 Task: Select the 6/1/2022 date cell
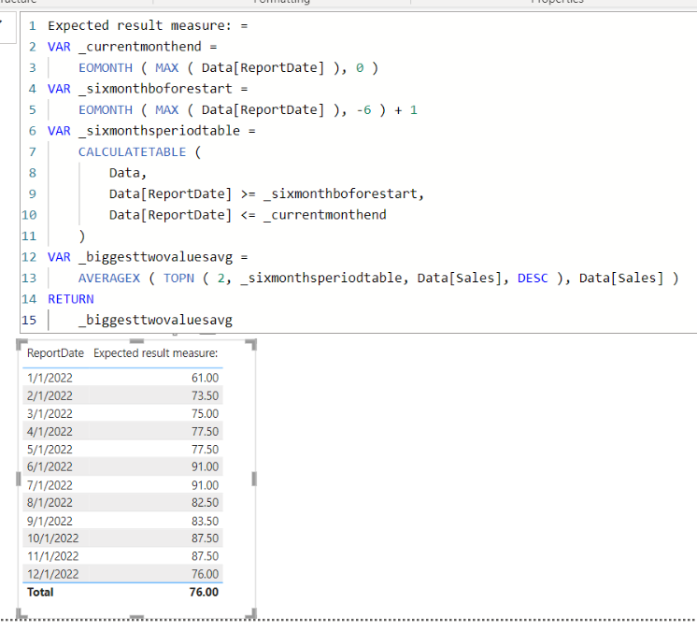pos(50,466)
